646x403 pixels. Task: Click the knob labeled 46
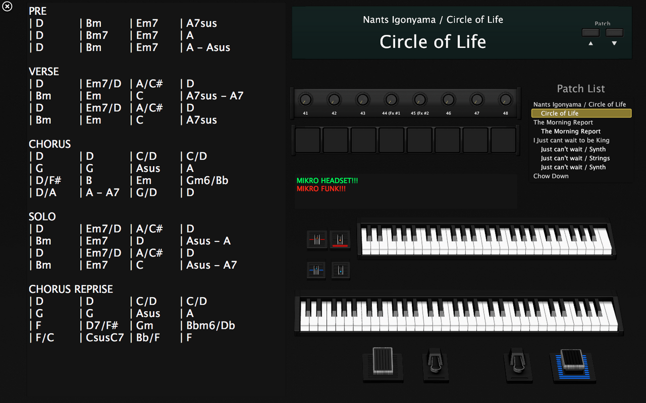pos(448,99)
